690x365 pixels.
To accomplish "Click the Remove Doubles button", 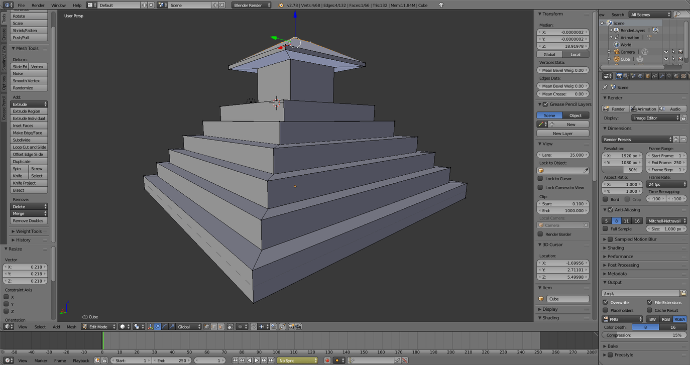I will click(x=29, y=221).
